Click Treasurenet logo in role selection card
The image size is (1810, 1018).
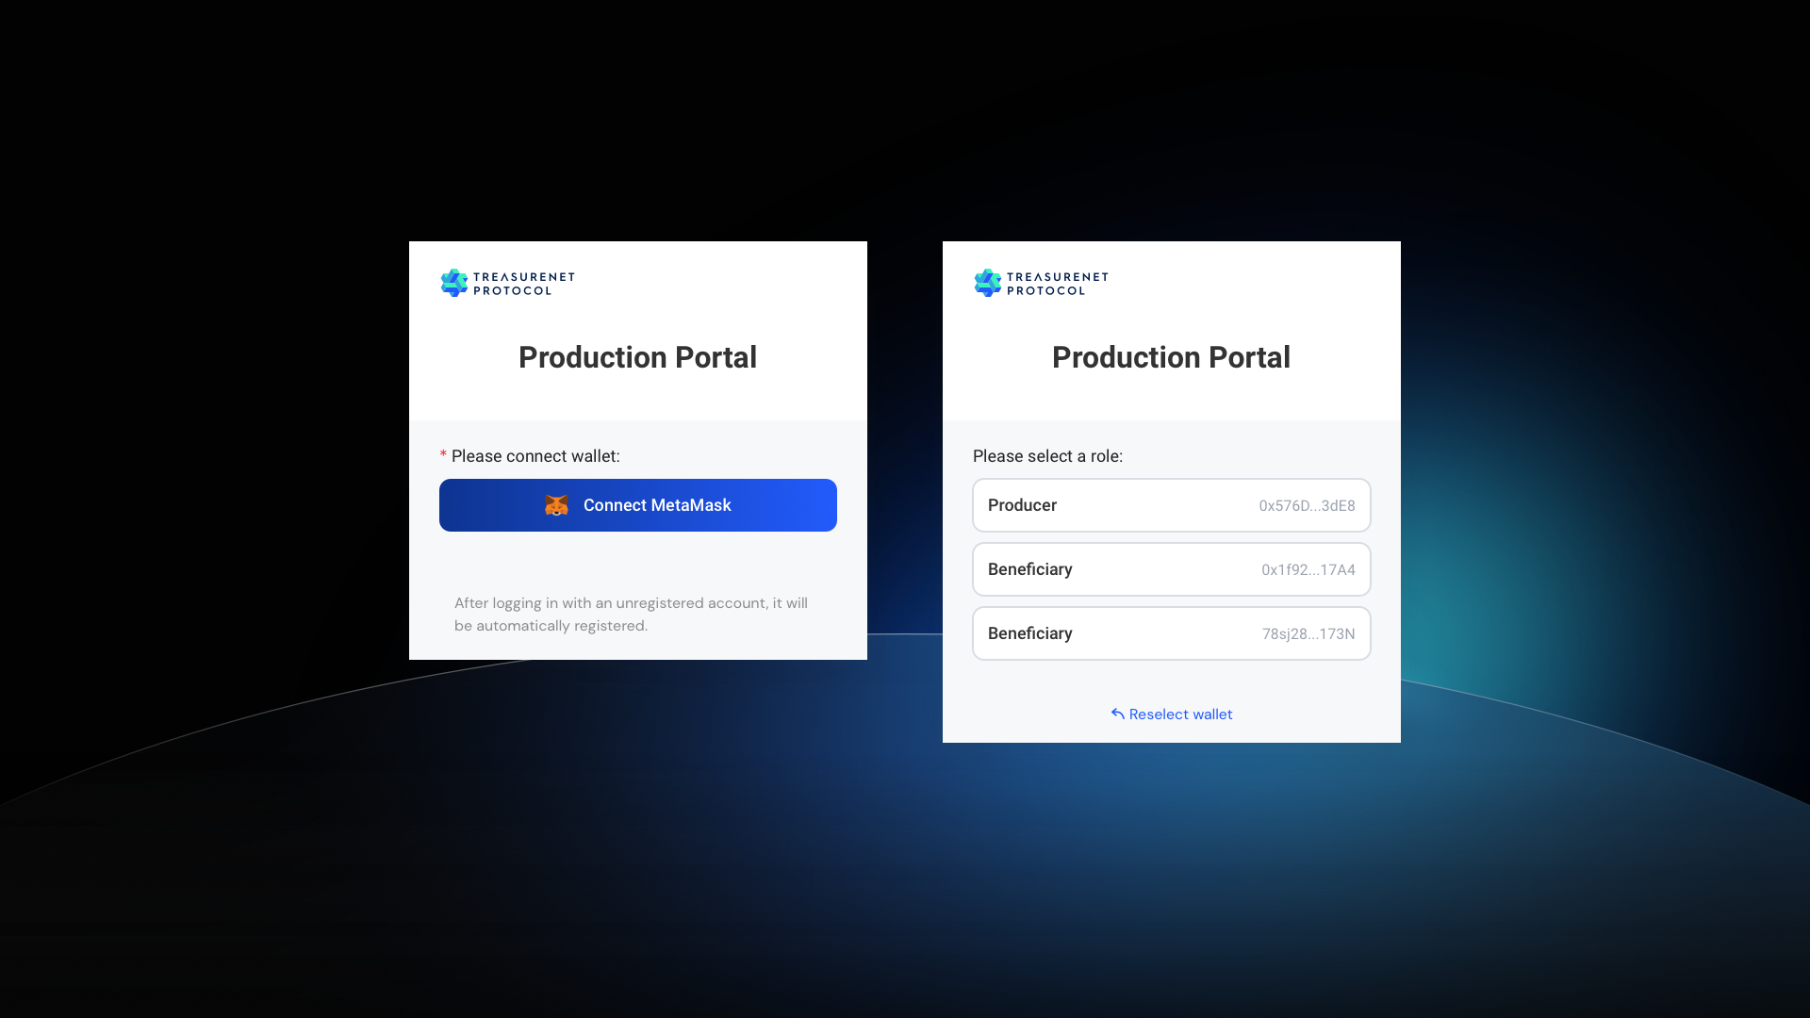pos(1041,283)
